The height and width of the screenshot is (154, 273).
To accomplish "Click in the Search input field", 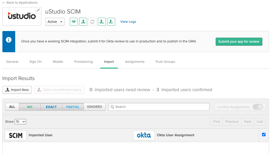I will coord(159,107).
